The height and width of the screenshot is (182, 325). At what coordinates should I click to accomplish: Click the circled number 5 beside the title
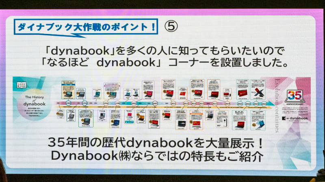(x=171, y=26)
